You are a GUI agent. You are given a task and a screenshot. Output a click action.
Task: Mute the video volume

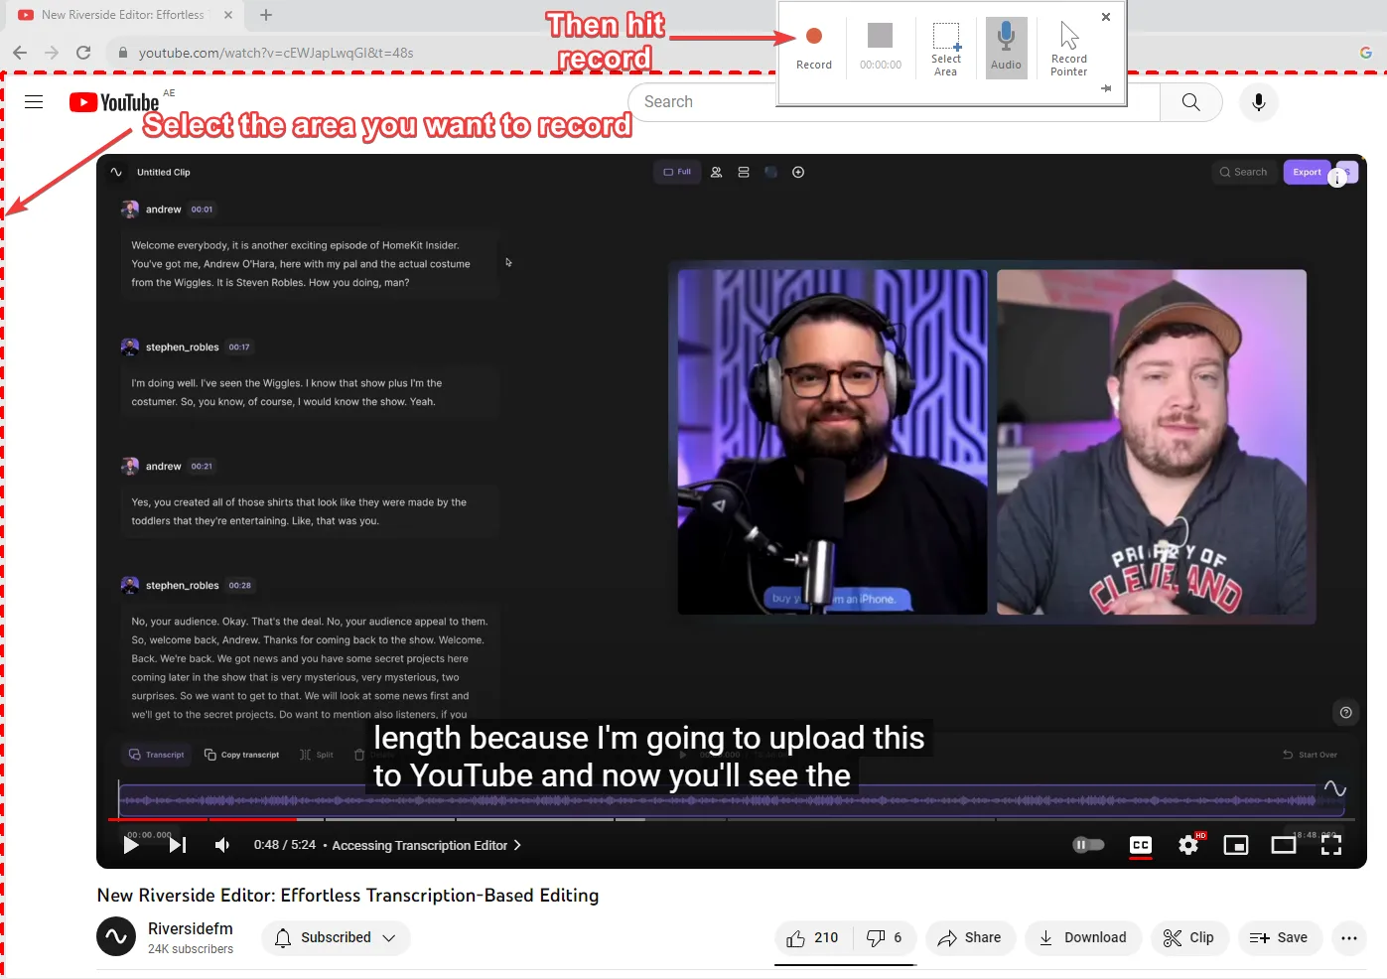(222, 845)
